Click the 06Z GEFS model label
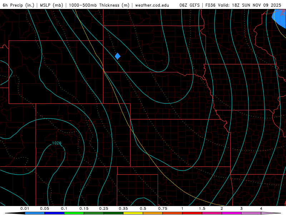The image size is (286, 215). coord(189,5)
